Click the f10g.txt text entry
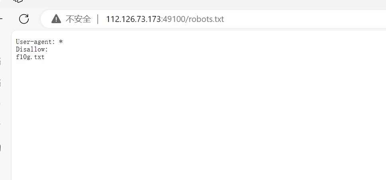The width and height of the screenshot is (386, 180). click(30, 57)
